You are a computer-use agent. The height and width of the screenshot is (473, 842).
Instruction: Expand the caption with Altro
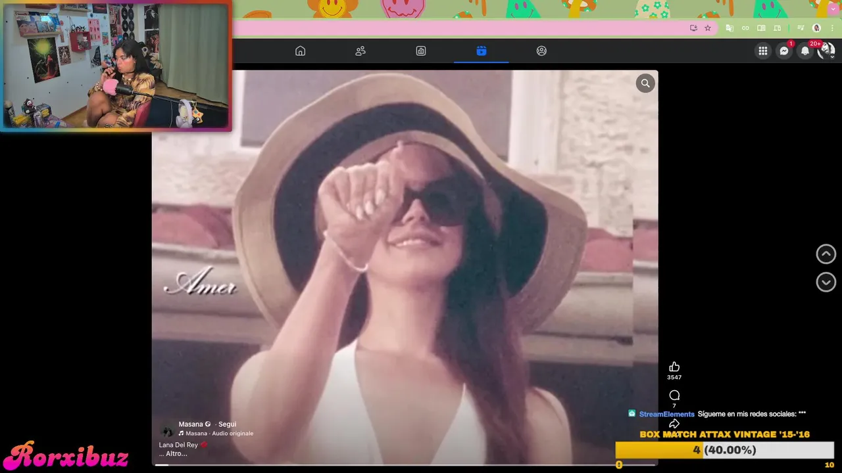(x=176, y=454)
